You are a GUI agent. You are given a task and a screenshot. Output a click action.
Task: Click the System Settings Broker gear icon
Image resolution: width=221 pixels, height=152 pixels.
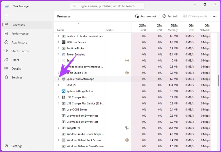(64, 91)
